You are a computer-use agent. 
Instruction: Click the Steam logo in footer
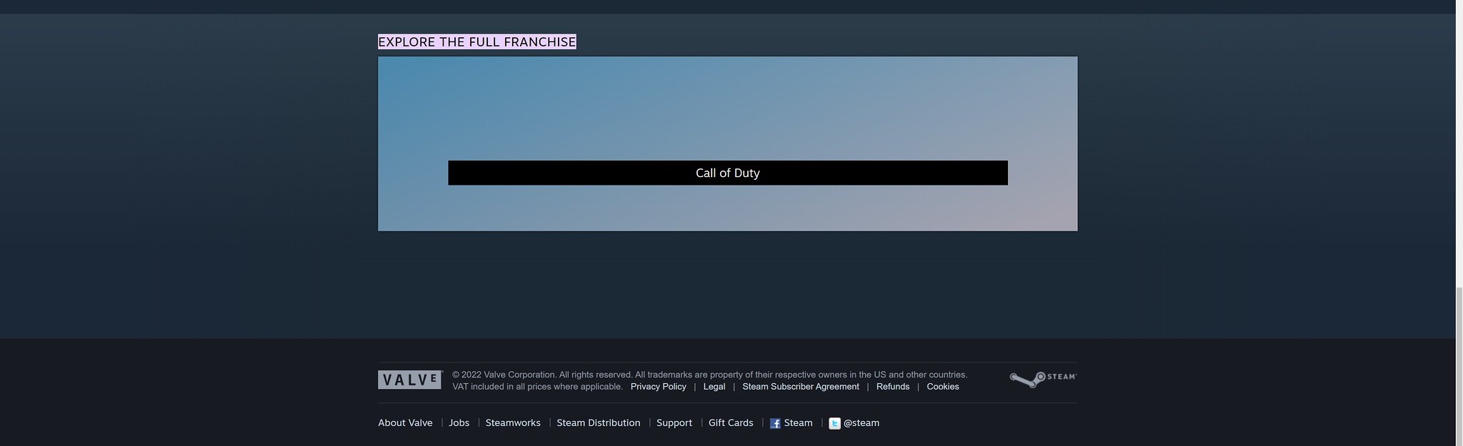[x=1043, y=379]
